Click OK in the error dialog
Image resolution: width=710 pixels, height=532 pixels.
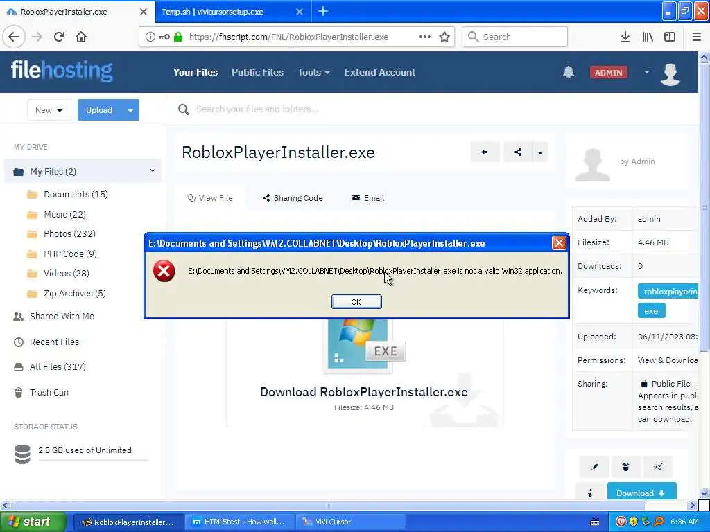click(356, 302)
